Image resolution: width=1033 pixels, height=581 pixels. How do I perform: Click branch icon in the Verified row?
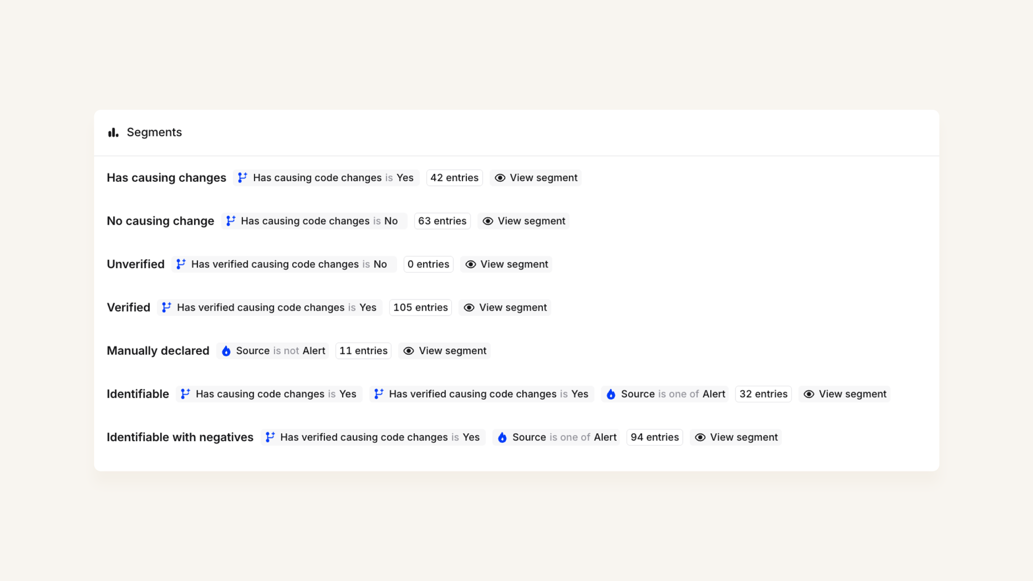(166, 308)
